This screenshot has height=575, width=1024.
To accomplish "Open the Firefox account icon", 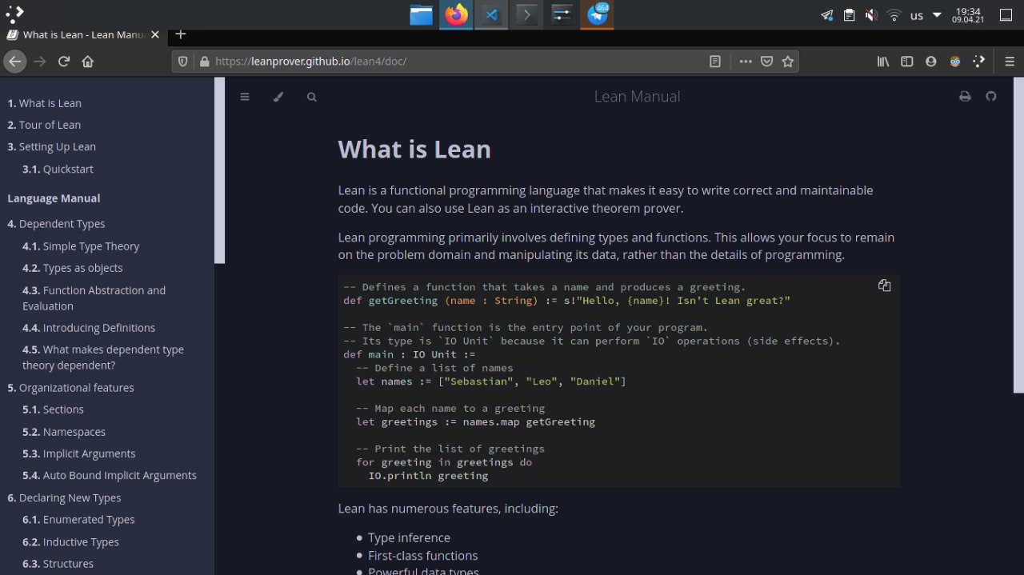I will 930,61.
